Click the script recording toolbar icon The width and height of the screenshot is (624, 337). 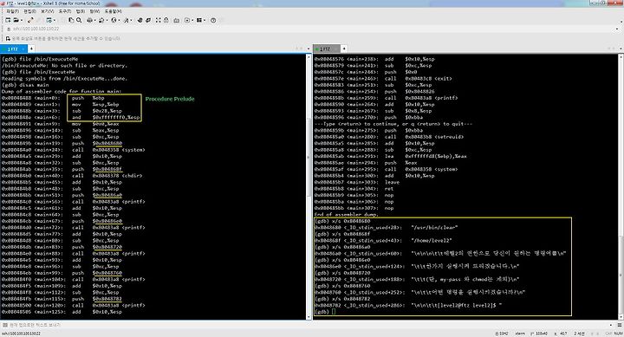[186, 20]
